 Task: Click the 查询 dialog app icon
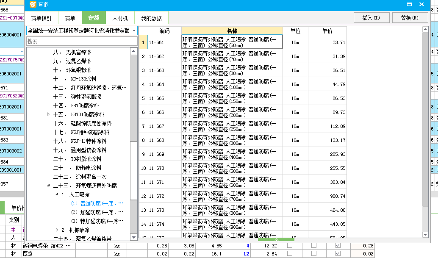pyautogui.click(x=33, y=5)
